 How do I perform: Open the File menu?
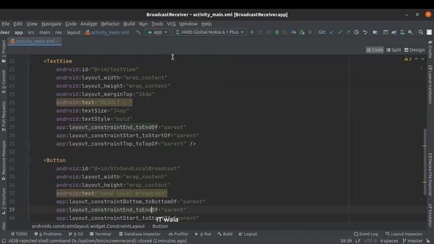pos(5,24)
